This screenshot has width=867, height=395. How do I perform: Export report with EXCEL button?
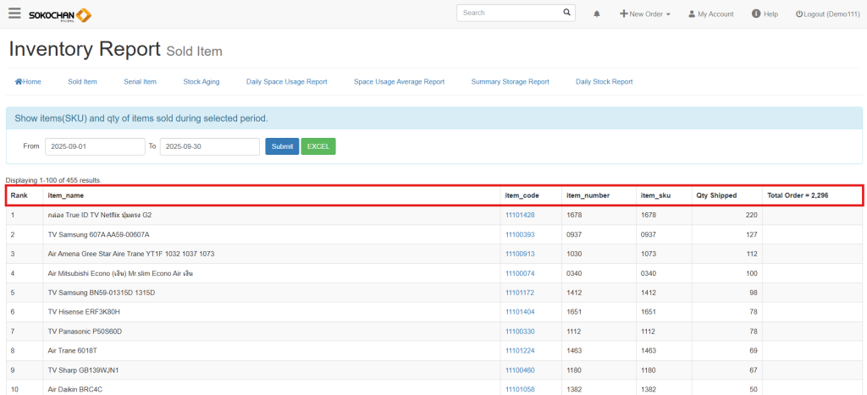click(x=318, y=146)
